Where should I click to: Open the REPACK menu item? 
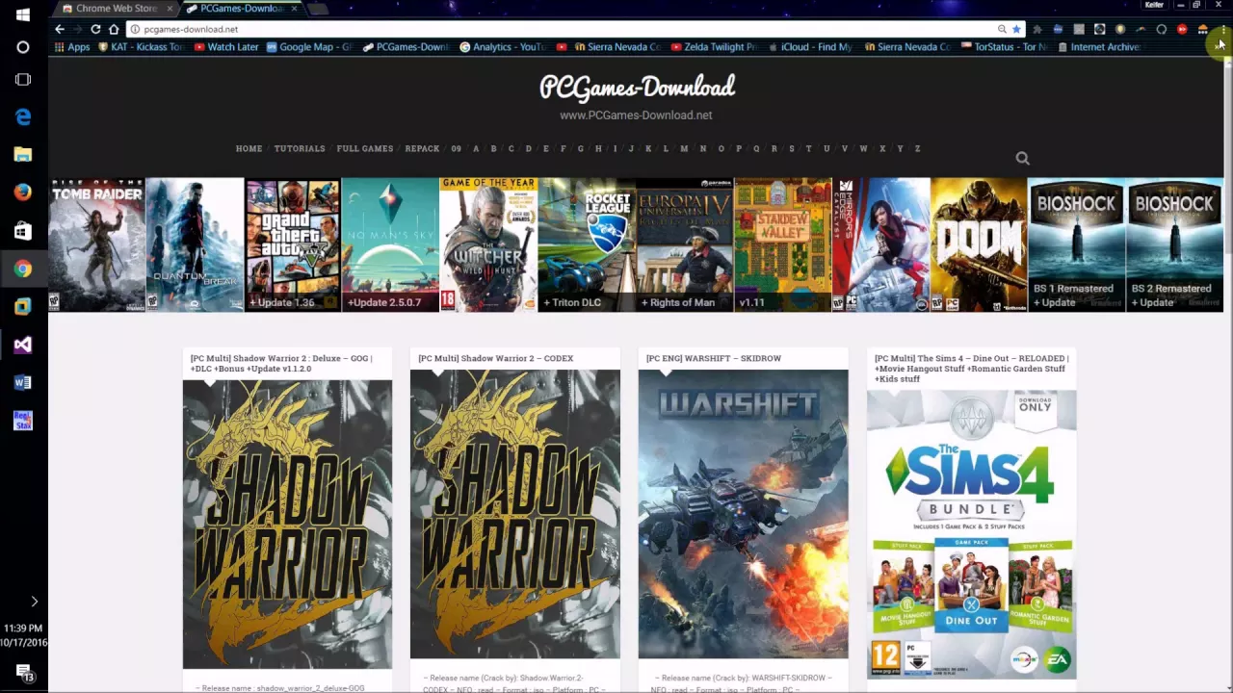[422, 149]
